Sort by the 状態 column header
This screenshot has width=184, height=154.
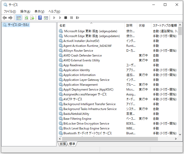(x=144, y=25)
